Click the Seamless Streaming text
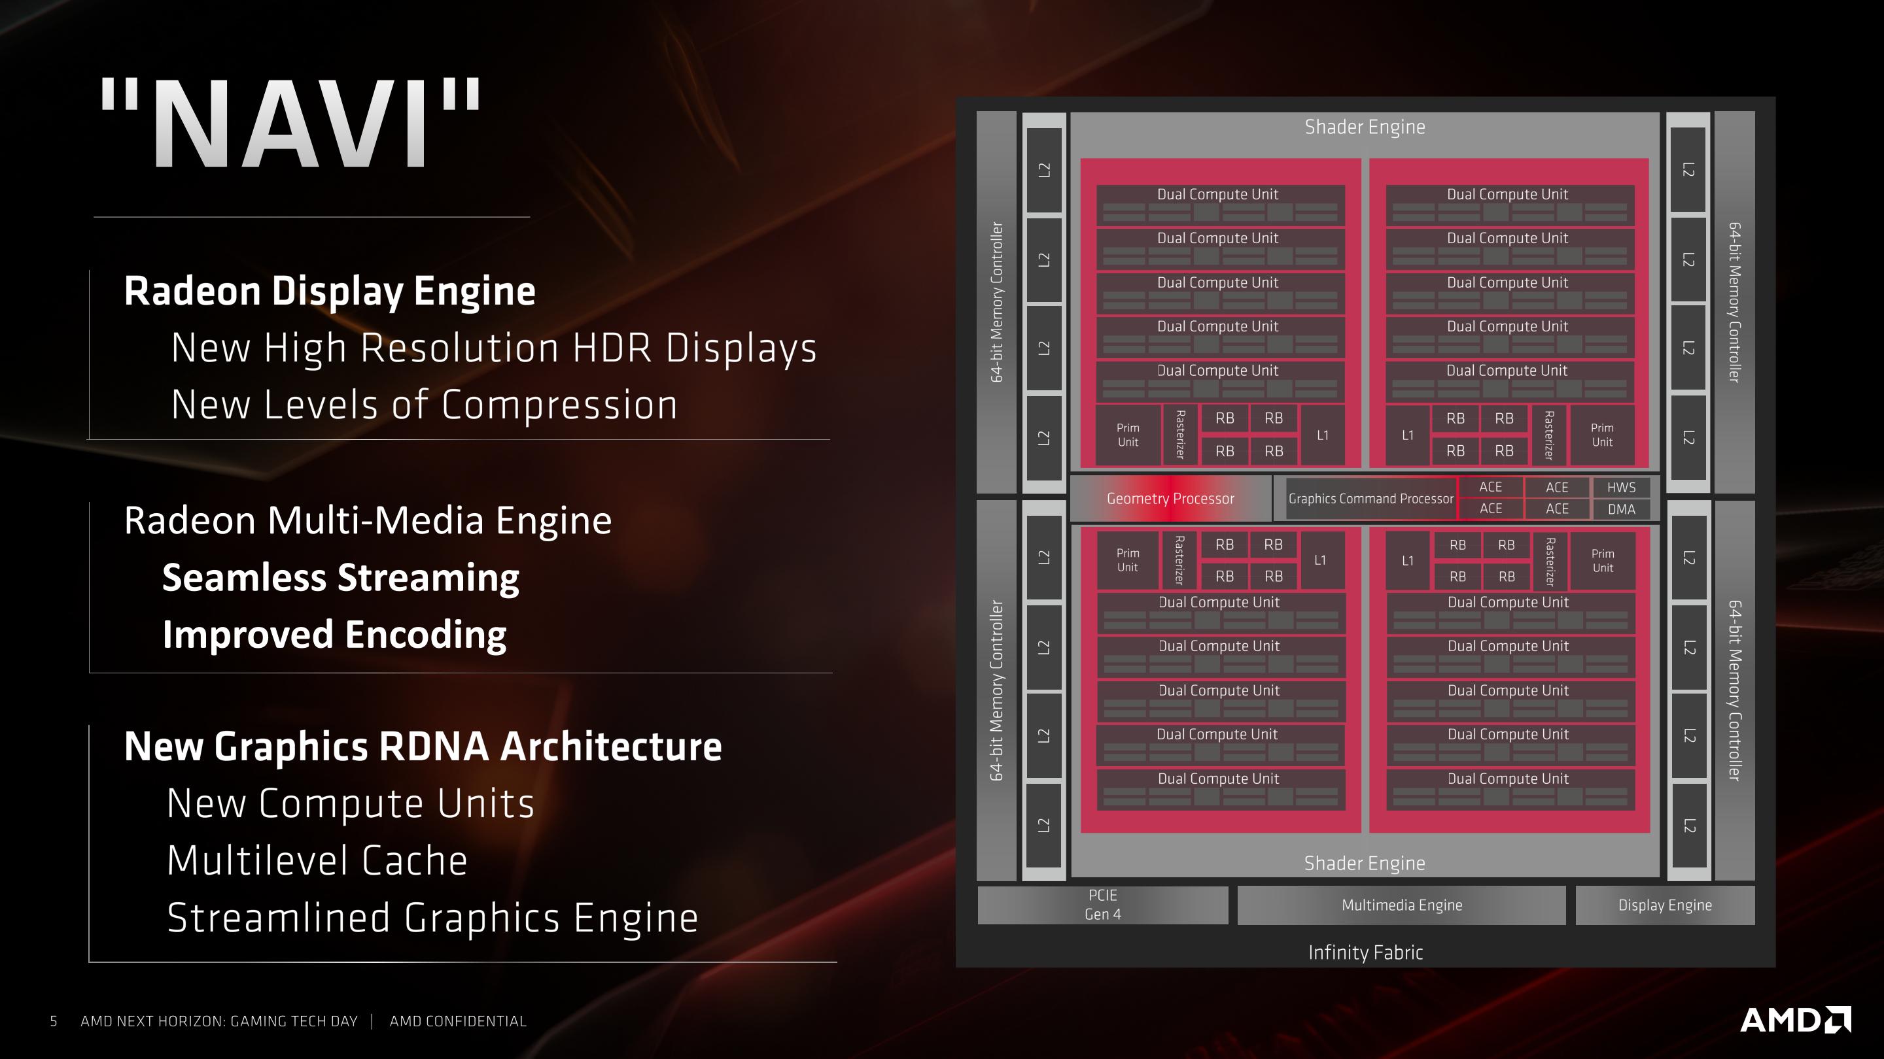 (341, 578)
